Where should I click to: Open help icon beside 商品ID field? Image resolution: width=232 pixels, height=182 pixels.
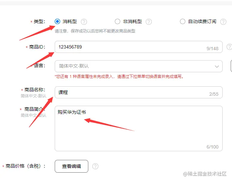tap(229, 47)
